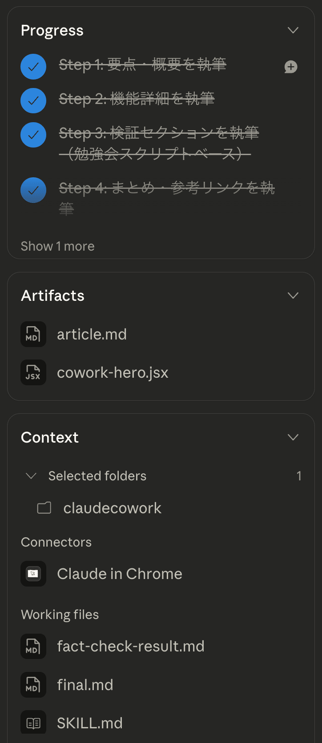The width and height of the screenshot is (322, 743).
Task: Click the final.md markdown file icon
Action: (x=33, y=685)
